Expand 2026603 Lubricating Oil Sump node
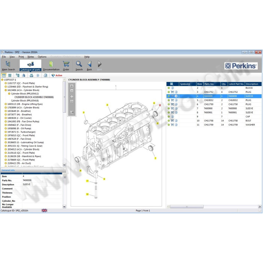 6,142
